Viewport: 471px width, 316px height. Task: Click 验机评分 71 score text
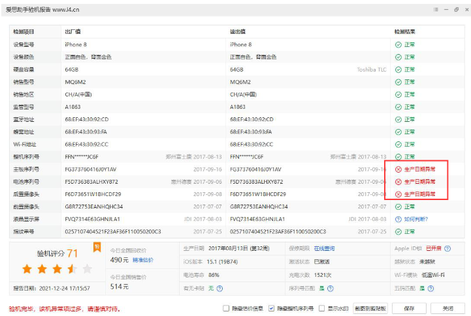point(57,253)
